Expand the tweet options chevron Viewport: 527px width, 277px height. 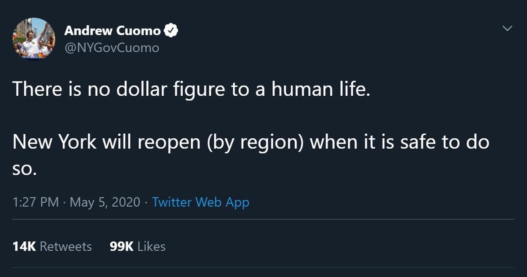point(507,29)
